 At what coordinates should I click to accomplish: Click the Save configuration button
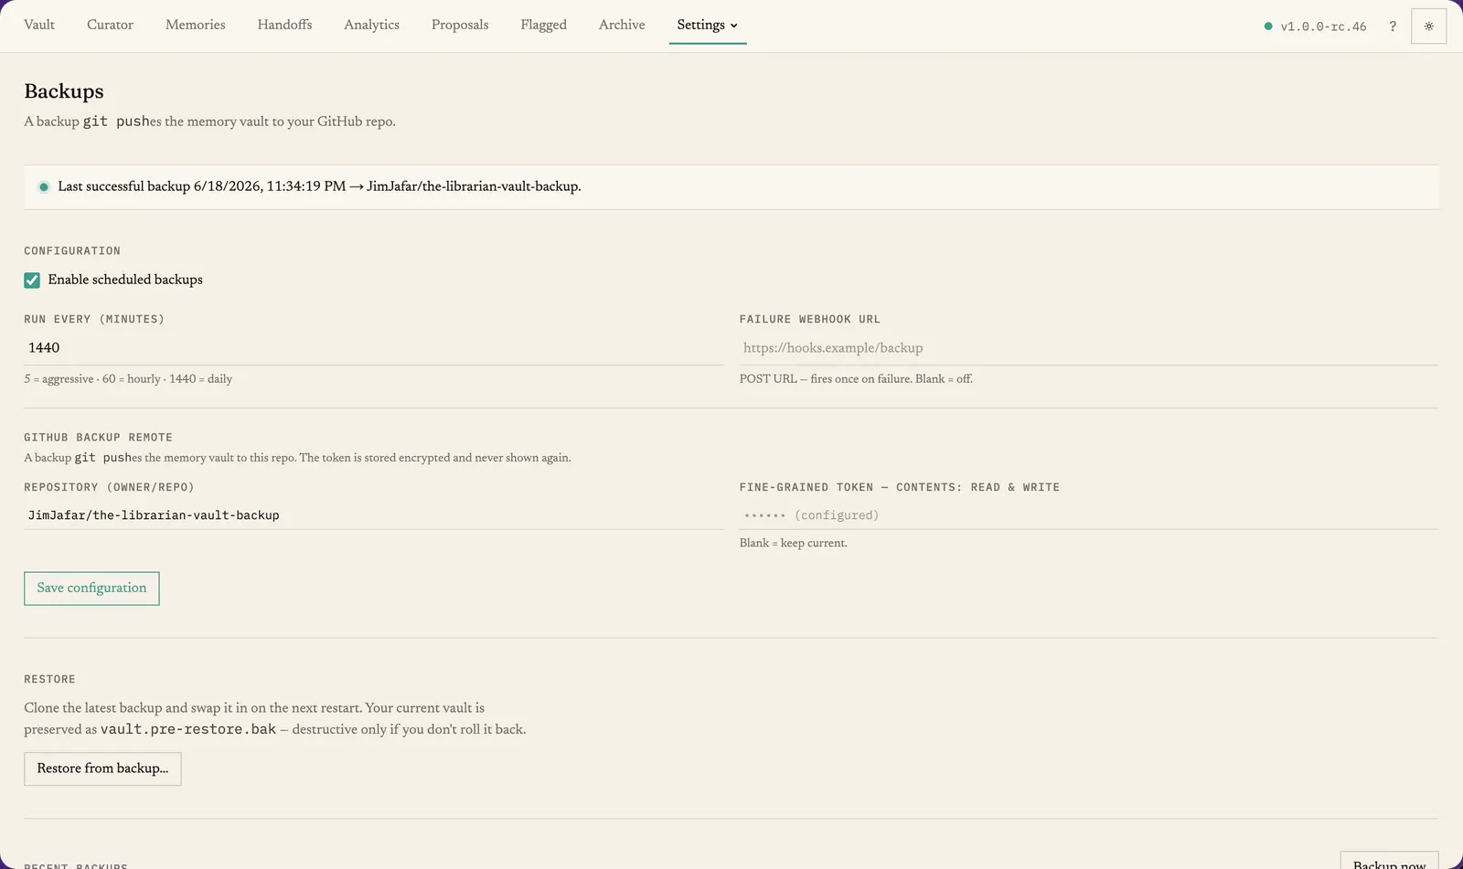coord(91,588)
